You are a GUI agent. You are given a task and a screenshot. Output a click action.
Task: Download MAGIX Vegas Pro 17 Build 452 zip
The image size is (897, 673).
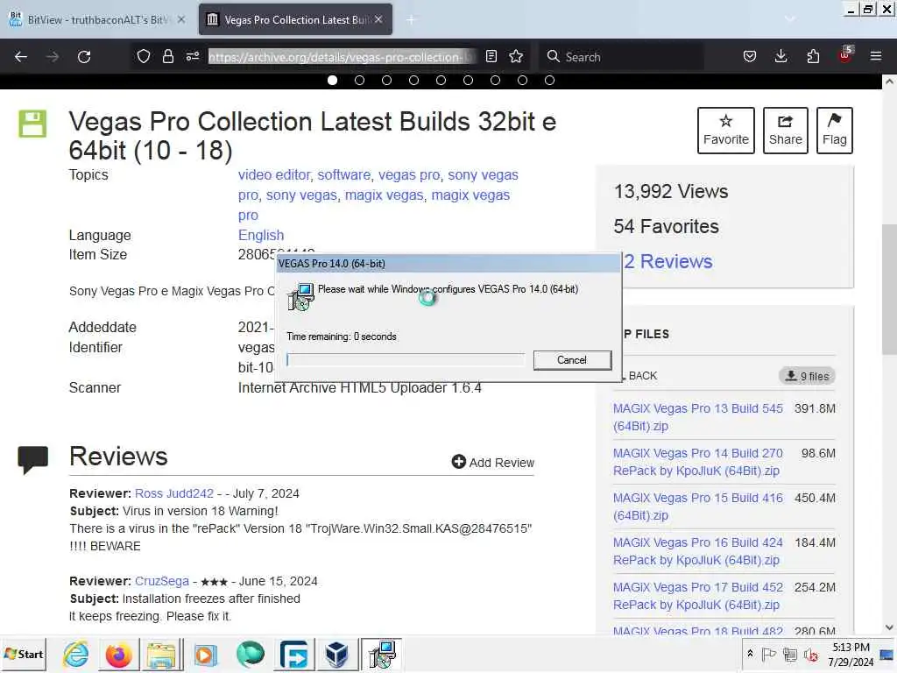pyautogui.click(x=698, y=596)
